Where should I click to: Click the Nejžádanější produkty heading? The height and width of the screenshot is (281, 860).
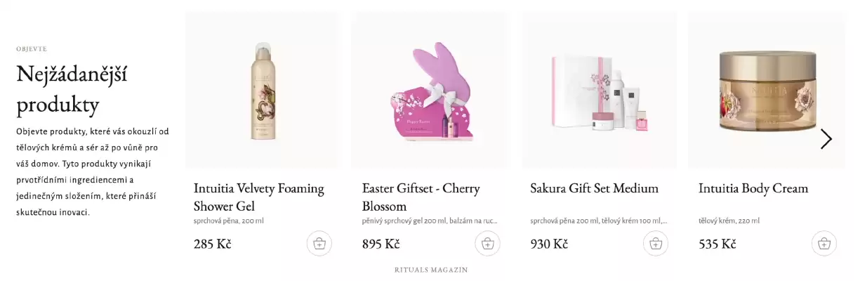(72, 89)
